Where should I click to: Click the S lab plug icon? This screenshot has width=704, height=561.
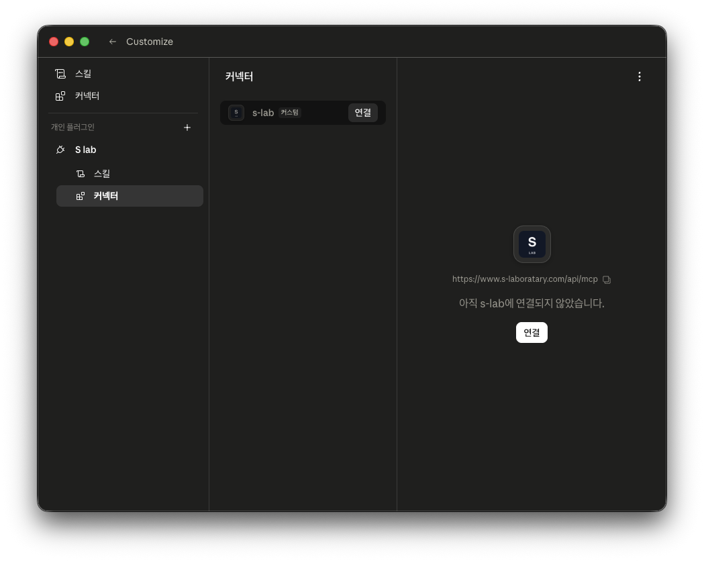tap(60, 150)
